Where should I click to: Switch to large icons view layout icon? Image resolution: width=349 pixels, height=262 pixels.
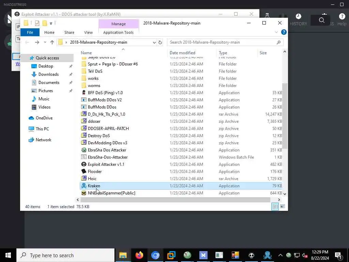coord(283,206)
